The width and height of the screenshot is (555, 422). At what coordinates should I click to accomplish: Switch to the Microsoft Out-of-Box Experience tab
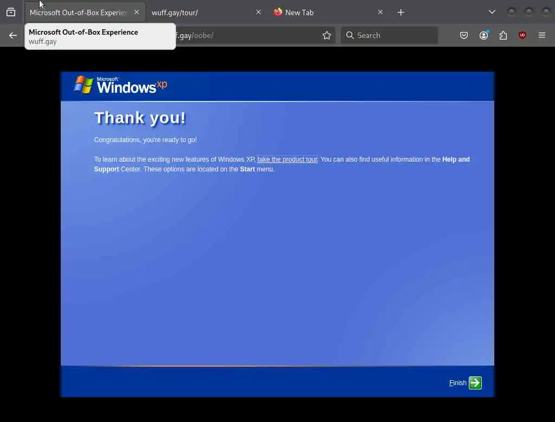[x=85, y=12]
